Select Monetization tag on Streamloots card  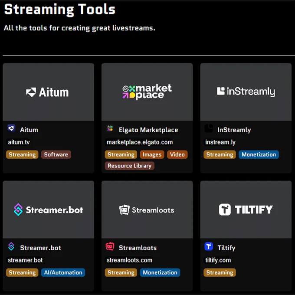pos(160,272)
